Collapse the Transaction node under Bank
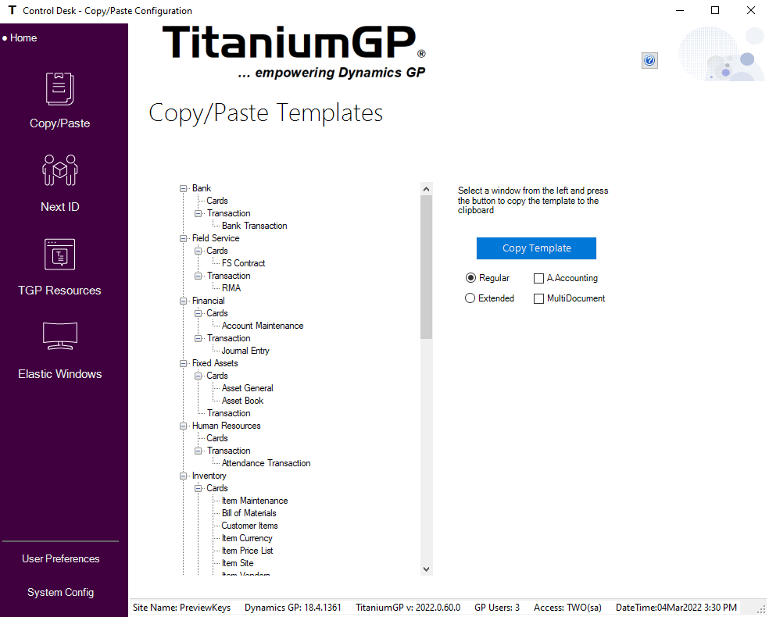The width and height of the screenshot is (769, 617). coord(199,213)
